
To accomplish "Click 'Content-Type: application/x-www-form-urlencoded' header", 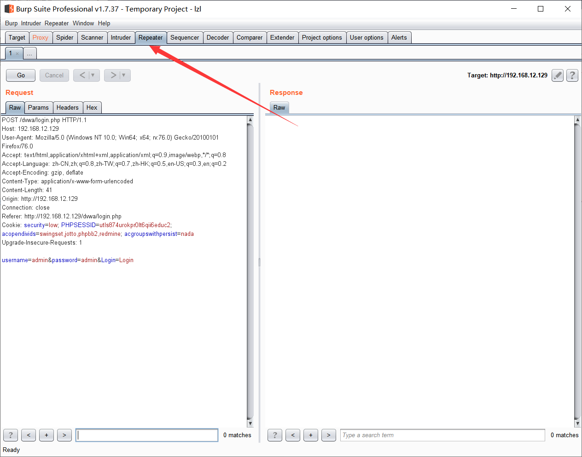I will (x=68, y=181).
